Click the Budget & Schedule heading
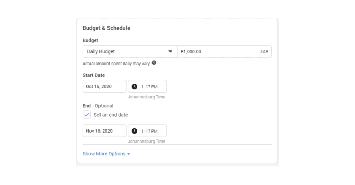The height and width of the screenshot is (185, 355). 106,28
